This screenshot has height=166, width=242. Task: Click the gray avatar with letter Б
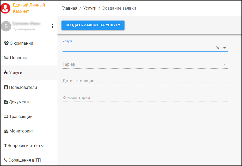6,26
